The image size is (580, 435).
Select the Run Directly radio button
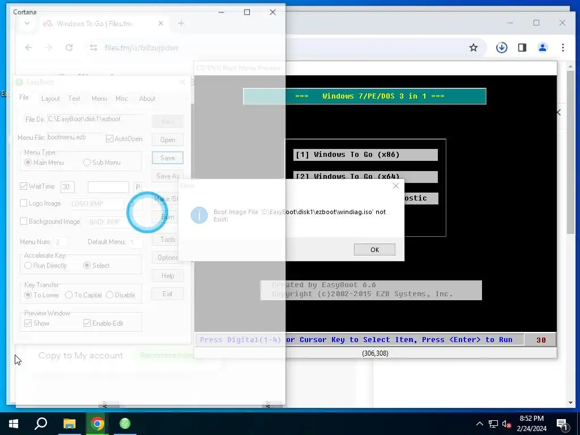(x=28, y=265)
